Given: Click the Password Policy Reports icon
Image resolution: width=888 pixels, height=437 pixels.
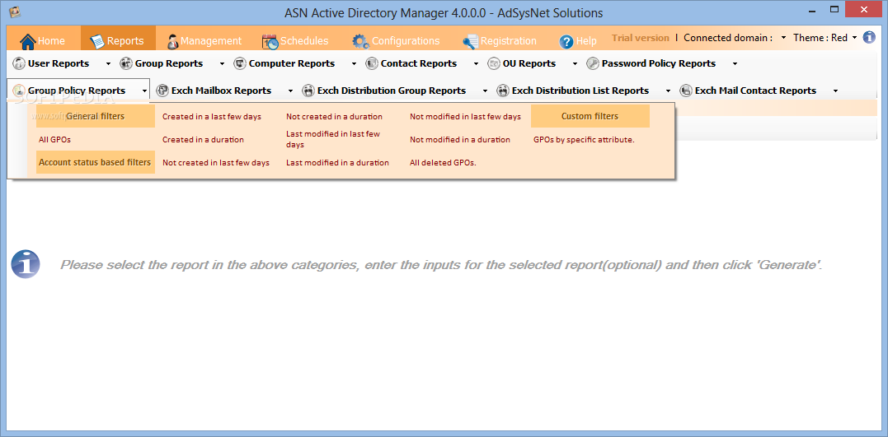Looking at the screenshot, I should [593, 63].
